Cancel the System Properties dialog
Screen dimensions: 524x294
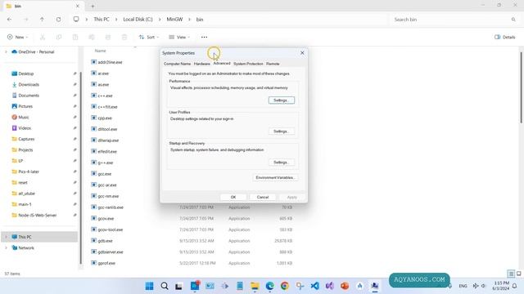coord(263,197)
